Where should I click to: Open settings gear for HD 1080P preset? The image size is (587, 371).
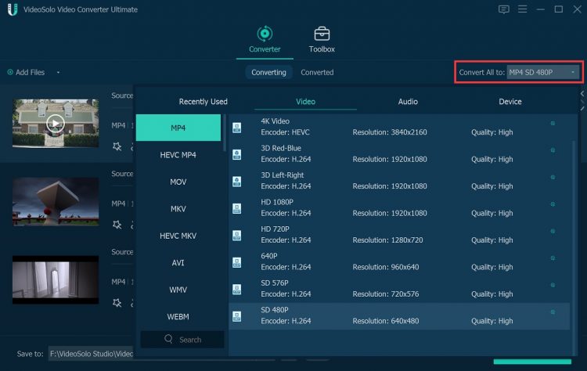(553, 204)
